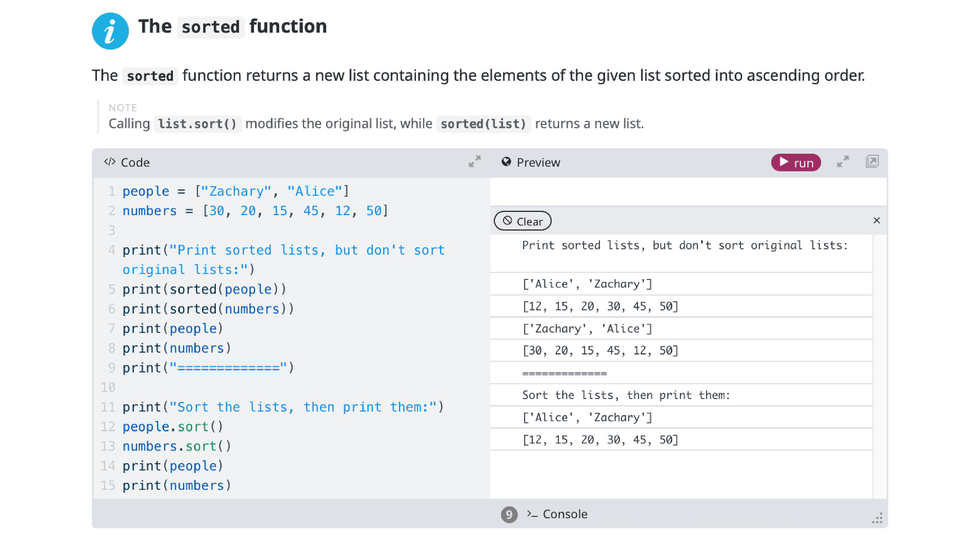979x548 pixels.
Task: Grab the resize handle at the bottom-right corner
Action: point(877,518)
